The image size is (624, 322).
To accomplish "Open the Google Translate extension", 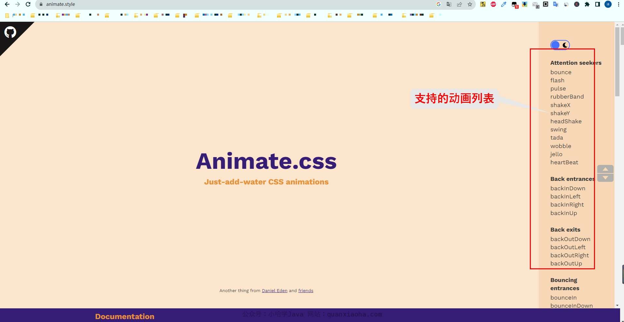I will pos(556,4).
